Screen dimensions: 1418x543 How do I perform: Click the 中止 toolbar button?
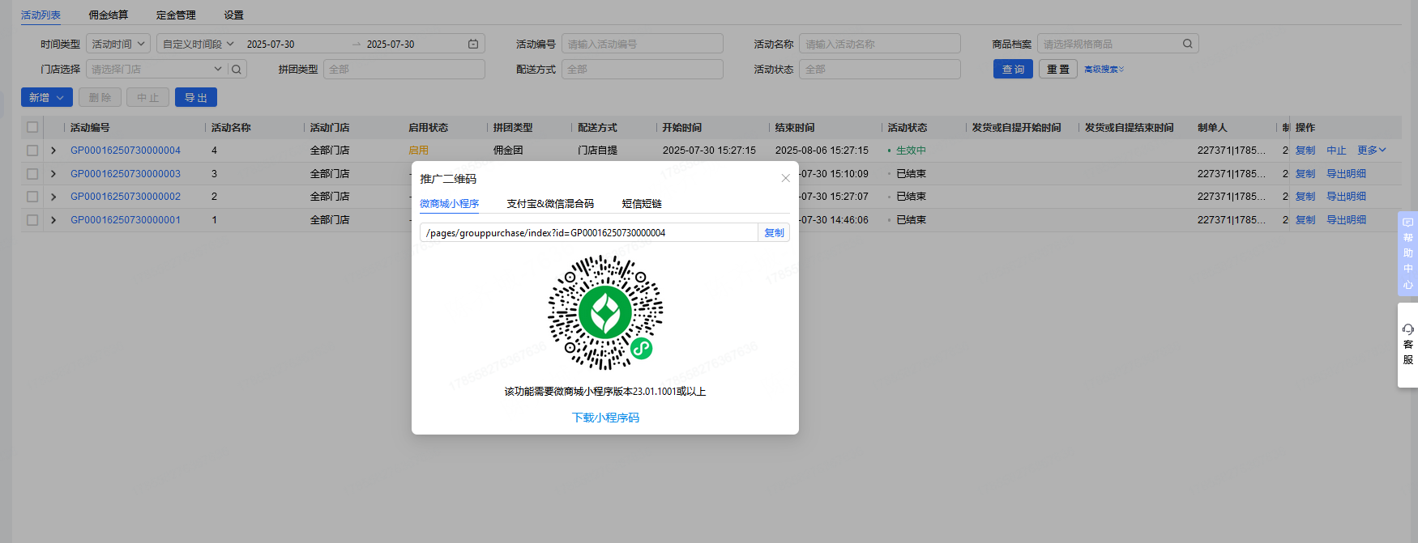148,97
